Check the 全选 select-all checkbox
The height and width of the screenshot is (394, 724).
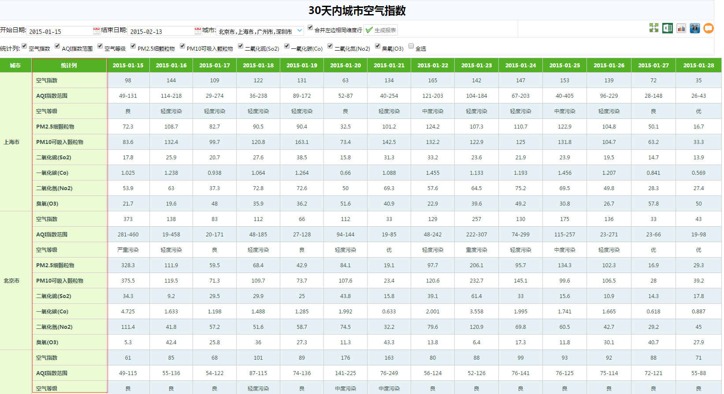(411, 46)
